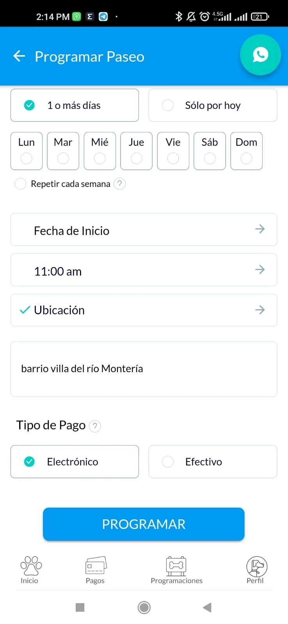The height and width of the screenshot is (624, 288).
Task: Tap the PROGRAMAR button
Action: point(144,524)
